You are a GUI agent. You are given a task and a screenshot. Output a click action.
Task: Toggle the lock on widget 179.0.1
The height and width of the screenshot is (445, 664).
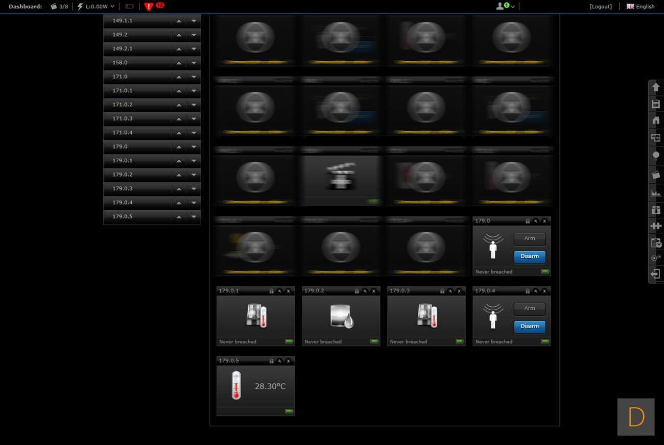pyautogui.click(x=271, y=291)
